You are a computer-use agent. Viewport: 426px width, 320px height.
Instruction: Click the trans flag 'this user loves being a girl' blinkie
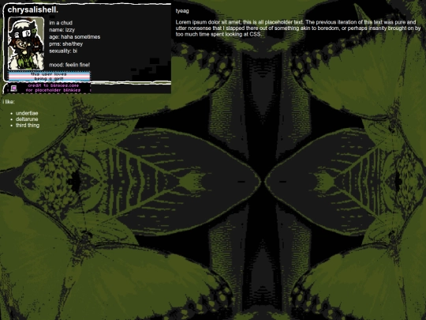(49, 76)
